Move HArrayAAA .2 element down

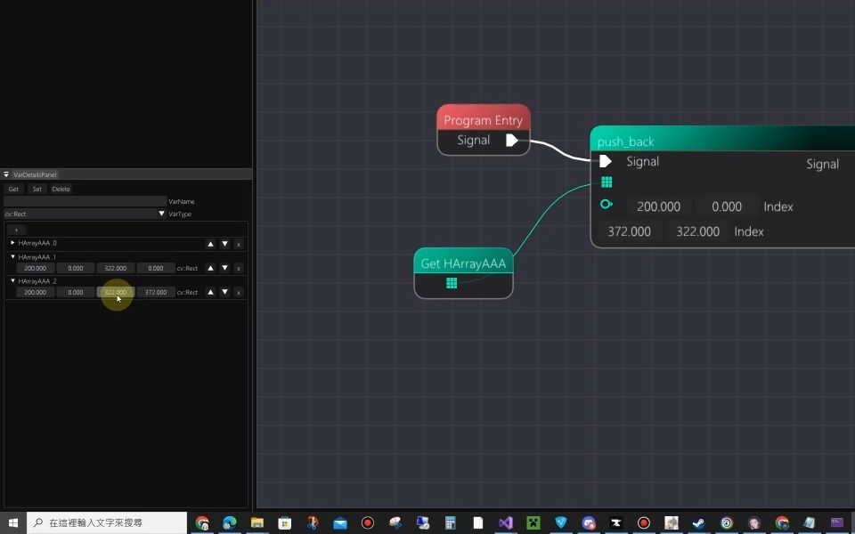pyautogui.click(x=224, y=292)
